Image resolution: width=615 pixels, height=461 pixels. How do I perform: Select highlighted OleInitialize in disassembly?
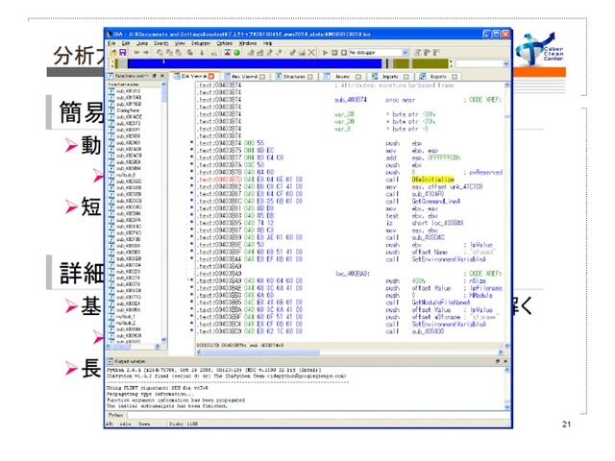tap(432, 180)
